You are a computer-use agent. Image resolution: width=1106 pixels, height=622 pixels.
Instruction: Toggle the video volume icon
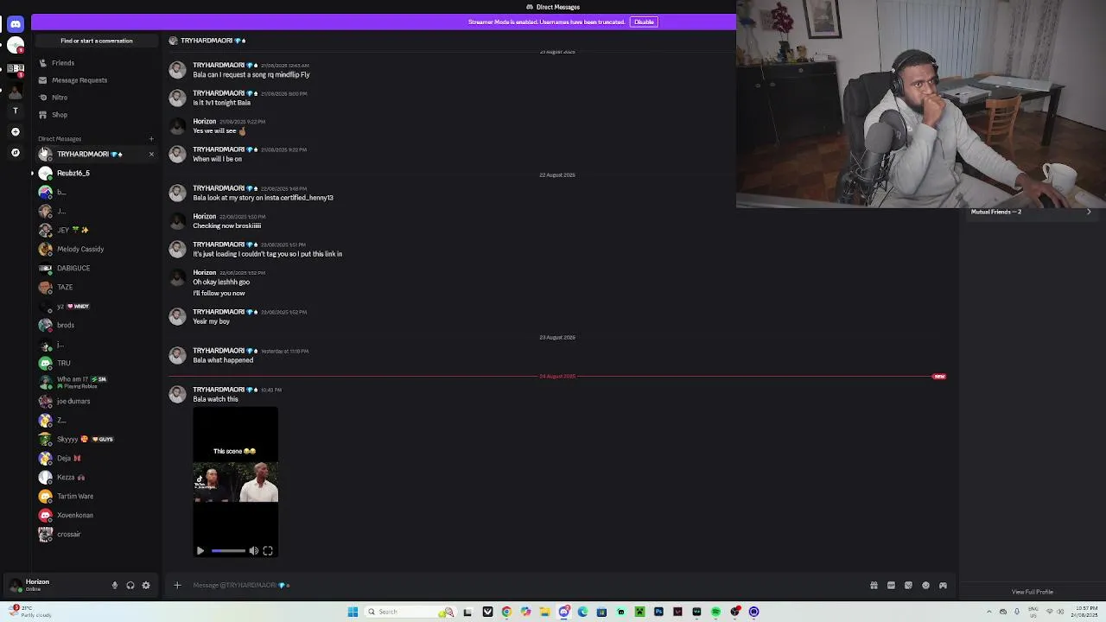(x=254, y=551)
